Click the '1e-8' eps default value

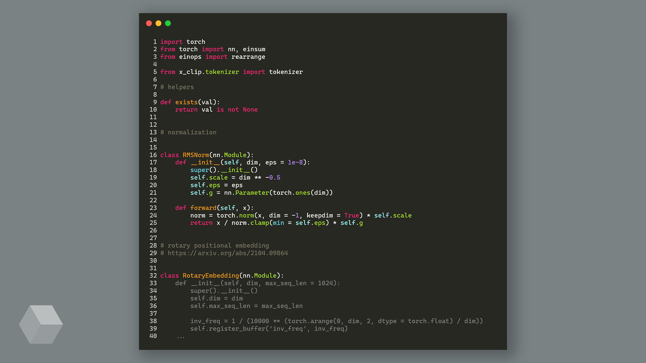tap(295, 162)
